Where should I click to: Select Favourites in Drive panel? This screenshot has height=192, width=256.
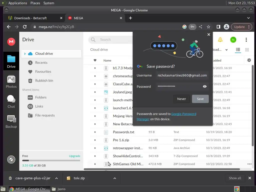(x=43, y=71)
